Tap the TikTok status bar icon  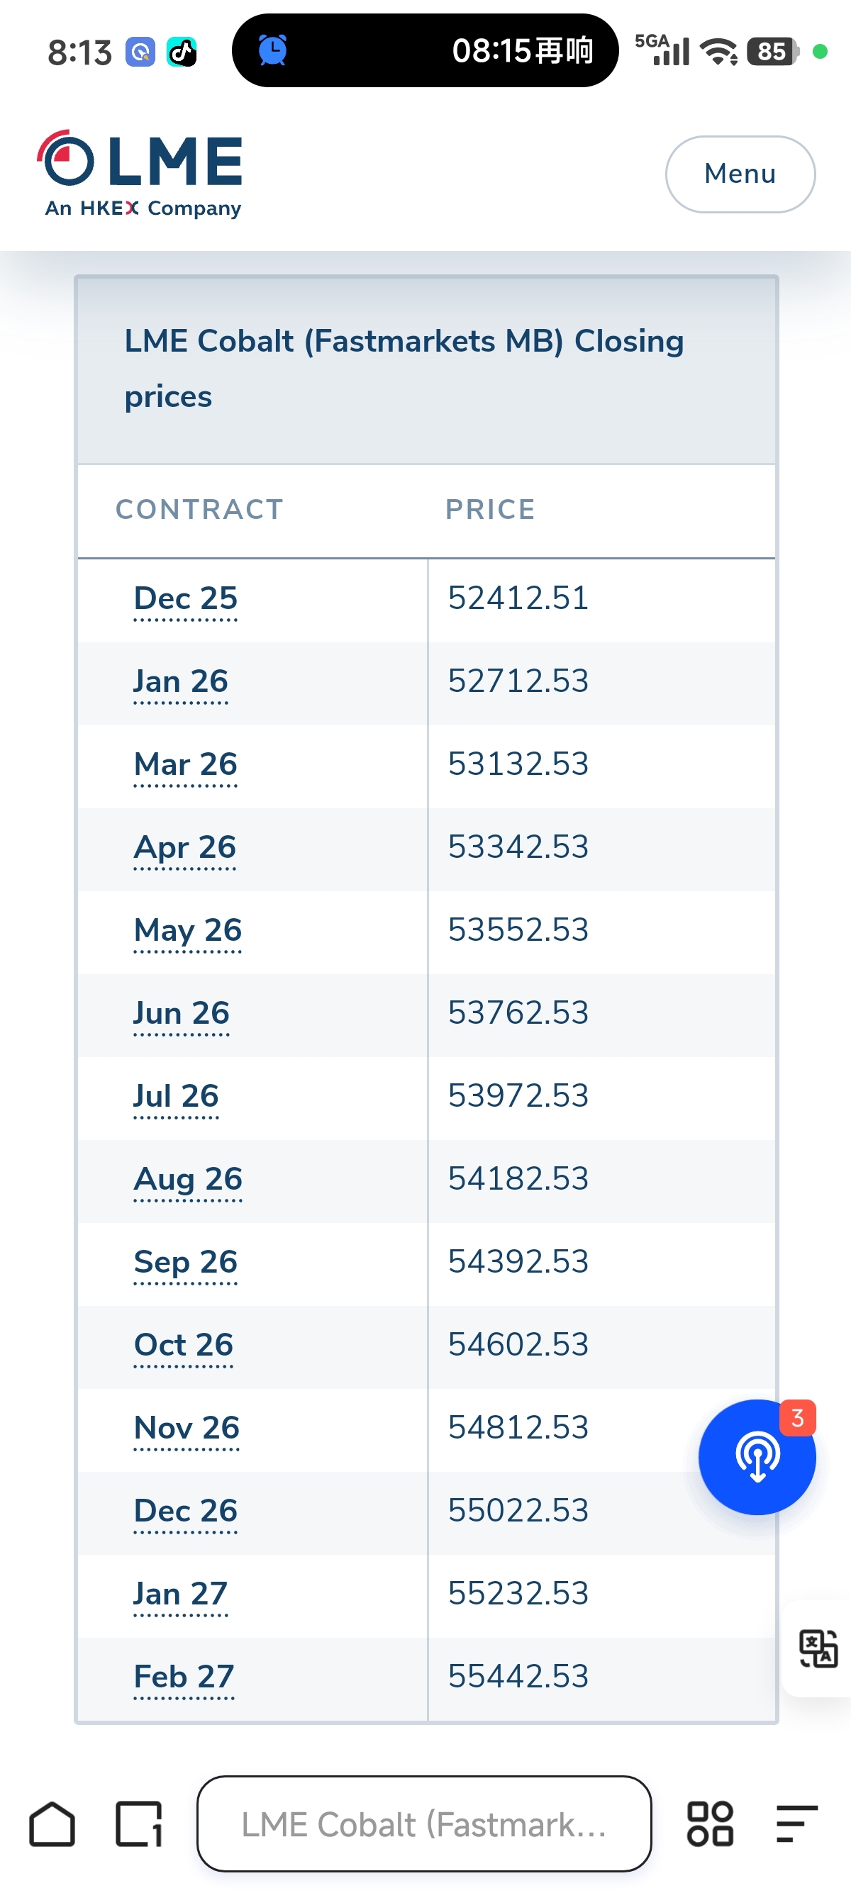[182, 52]
